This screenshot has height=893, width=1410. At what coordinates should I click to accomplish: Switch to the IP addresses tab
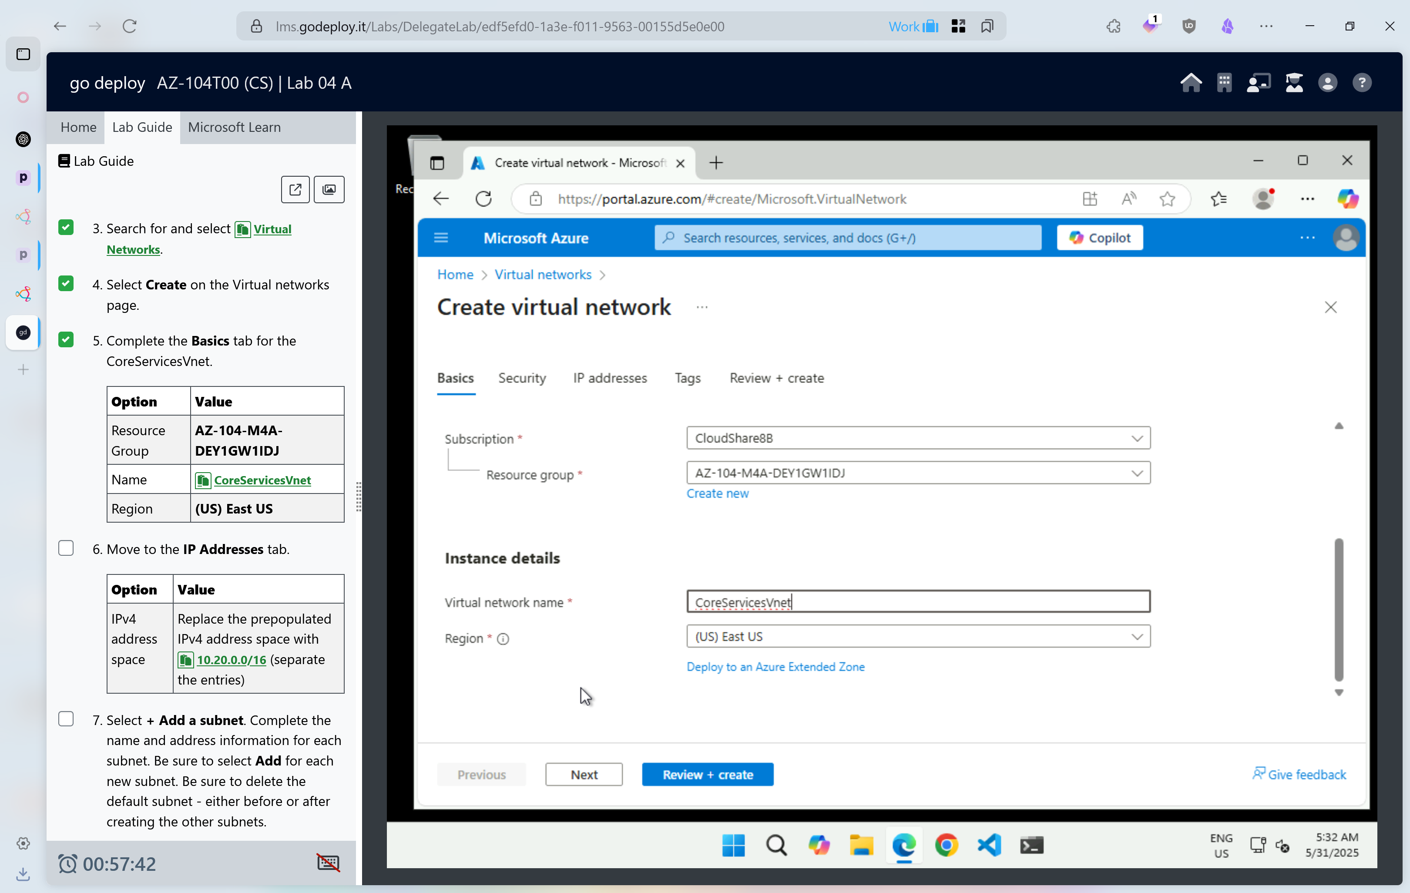pyautogui.click(x=610, y=378)
